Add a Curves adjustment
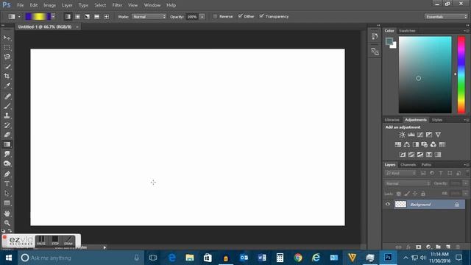The width and height of the screenshot is (471, 265). point(420,135)
